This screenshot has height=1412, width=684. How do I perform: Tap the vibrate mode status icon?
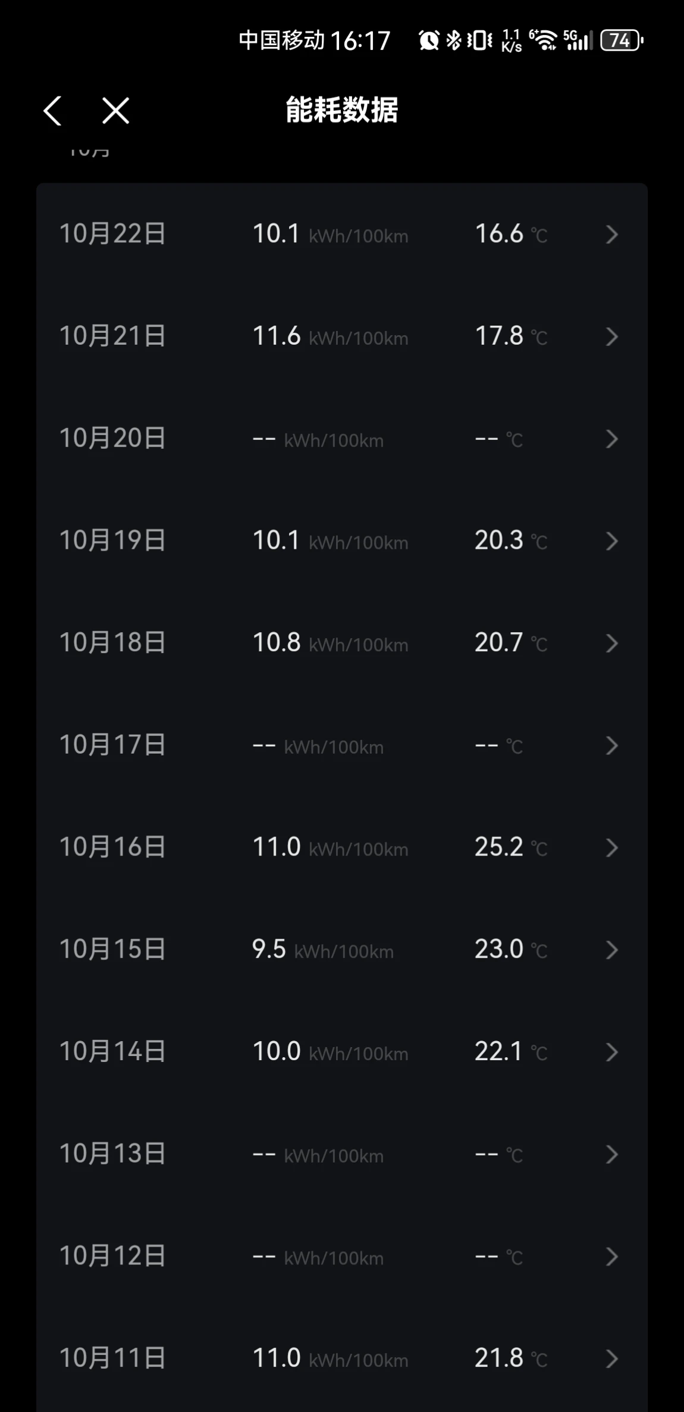point(479,40)
